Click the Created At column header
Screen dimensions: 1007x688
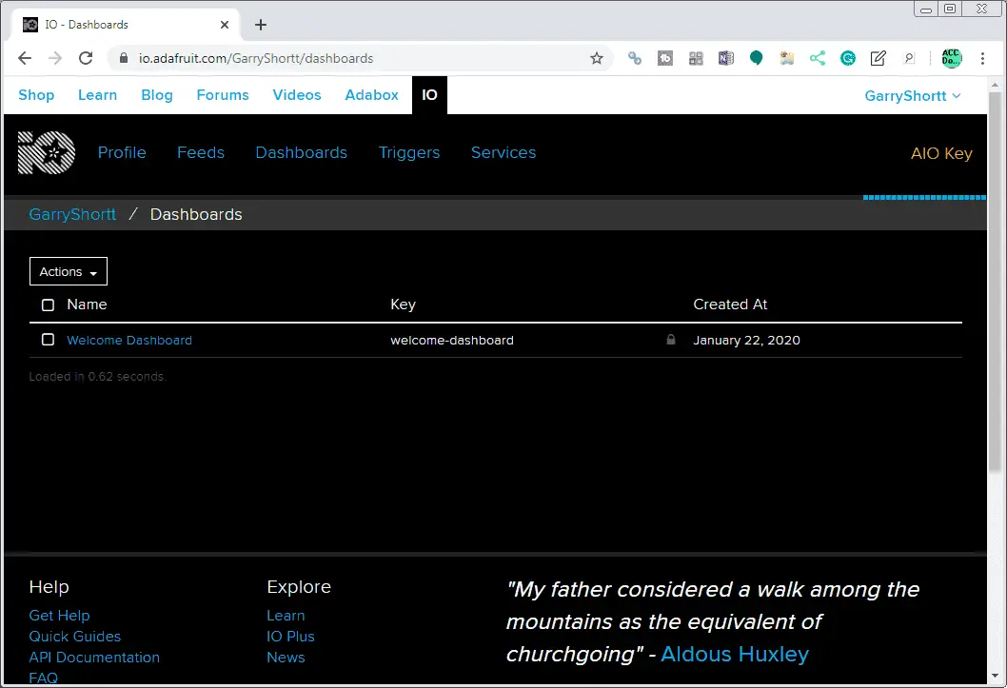(x=730, y=305)
